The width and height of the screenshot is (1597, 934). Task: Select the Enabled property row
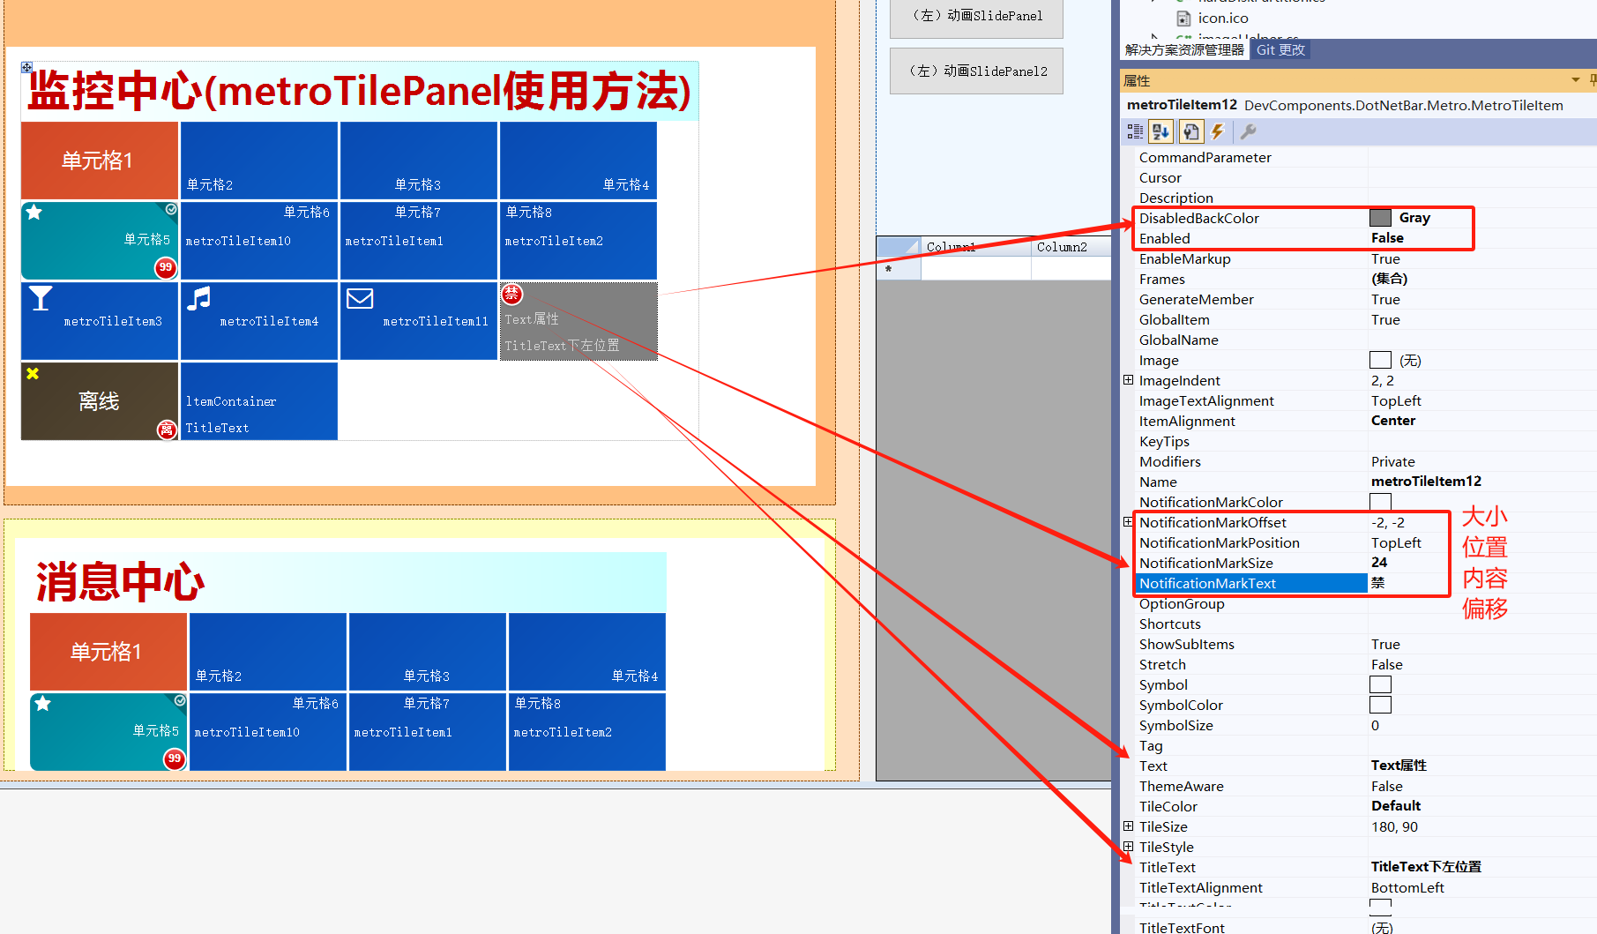pos(1365,238)
